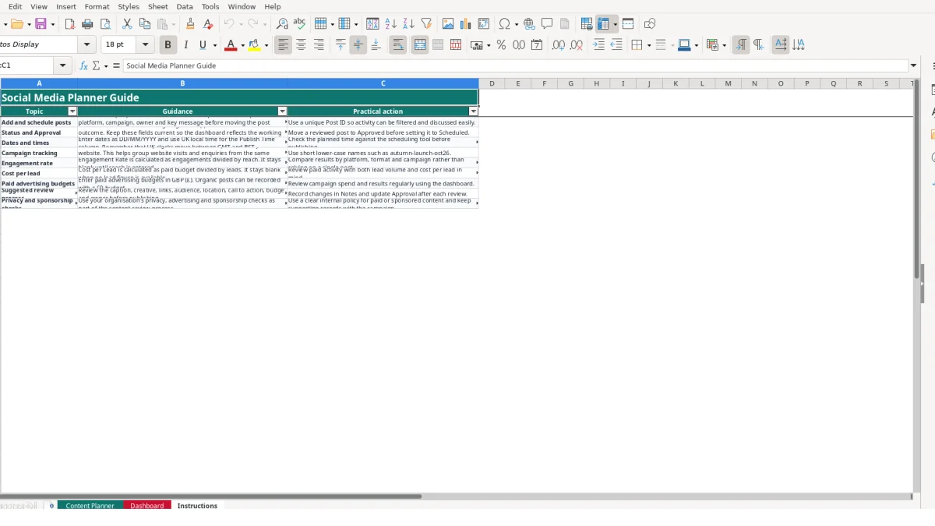Open Guidance column filter dropdown
935x526 pixels.
282,111
